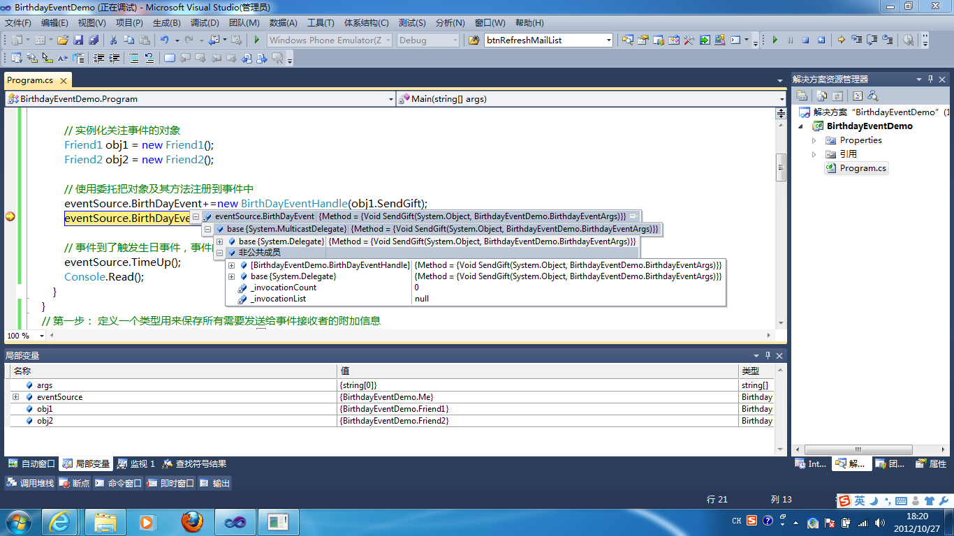Click the Cut scissors icon
Viewport: 954px width, 536px height.
pos(113,40)
